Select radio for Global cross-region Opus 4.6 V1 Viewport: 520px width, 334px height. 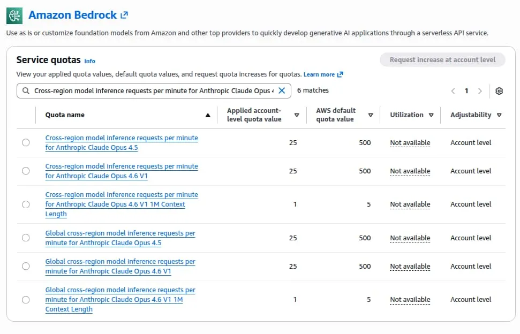coord(26,267)
